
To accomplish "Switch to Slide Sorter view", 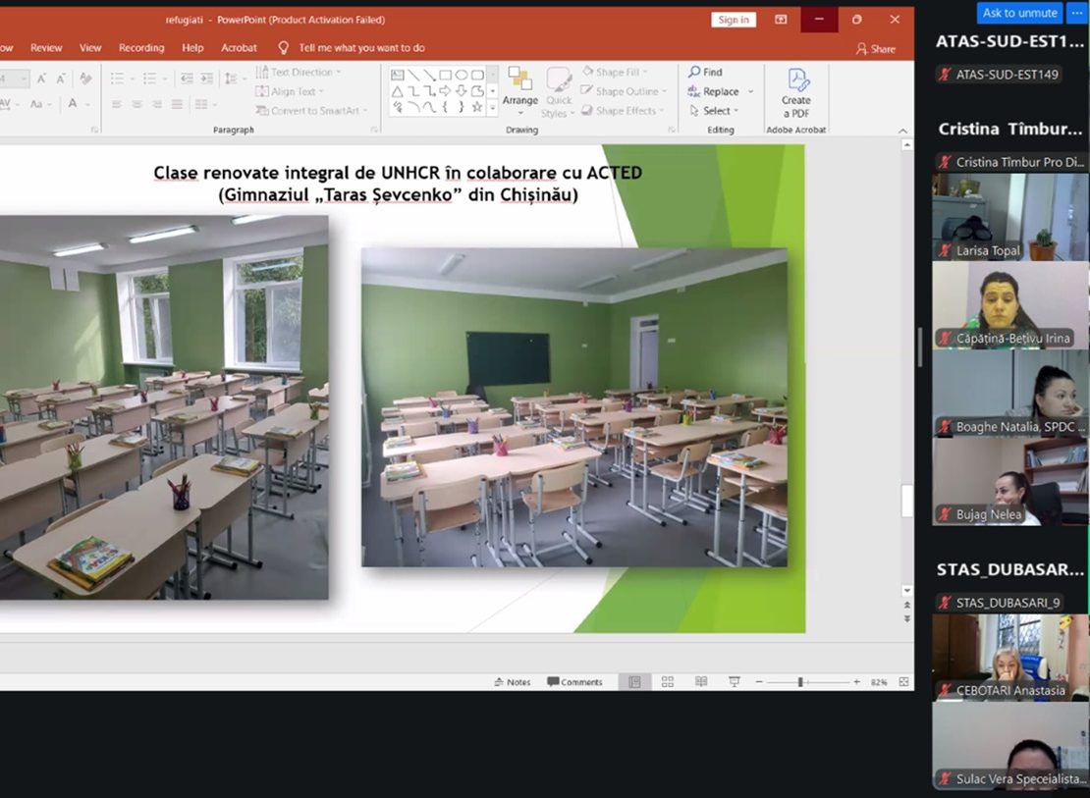I will [x=668, y=682].
